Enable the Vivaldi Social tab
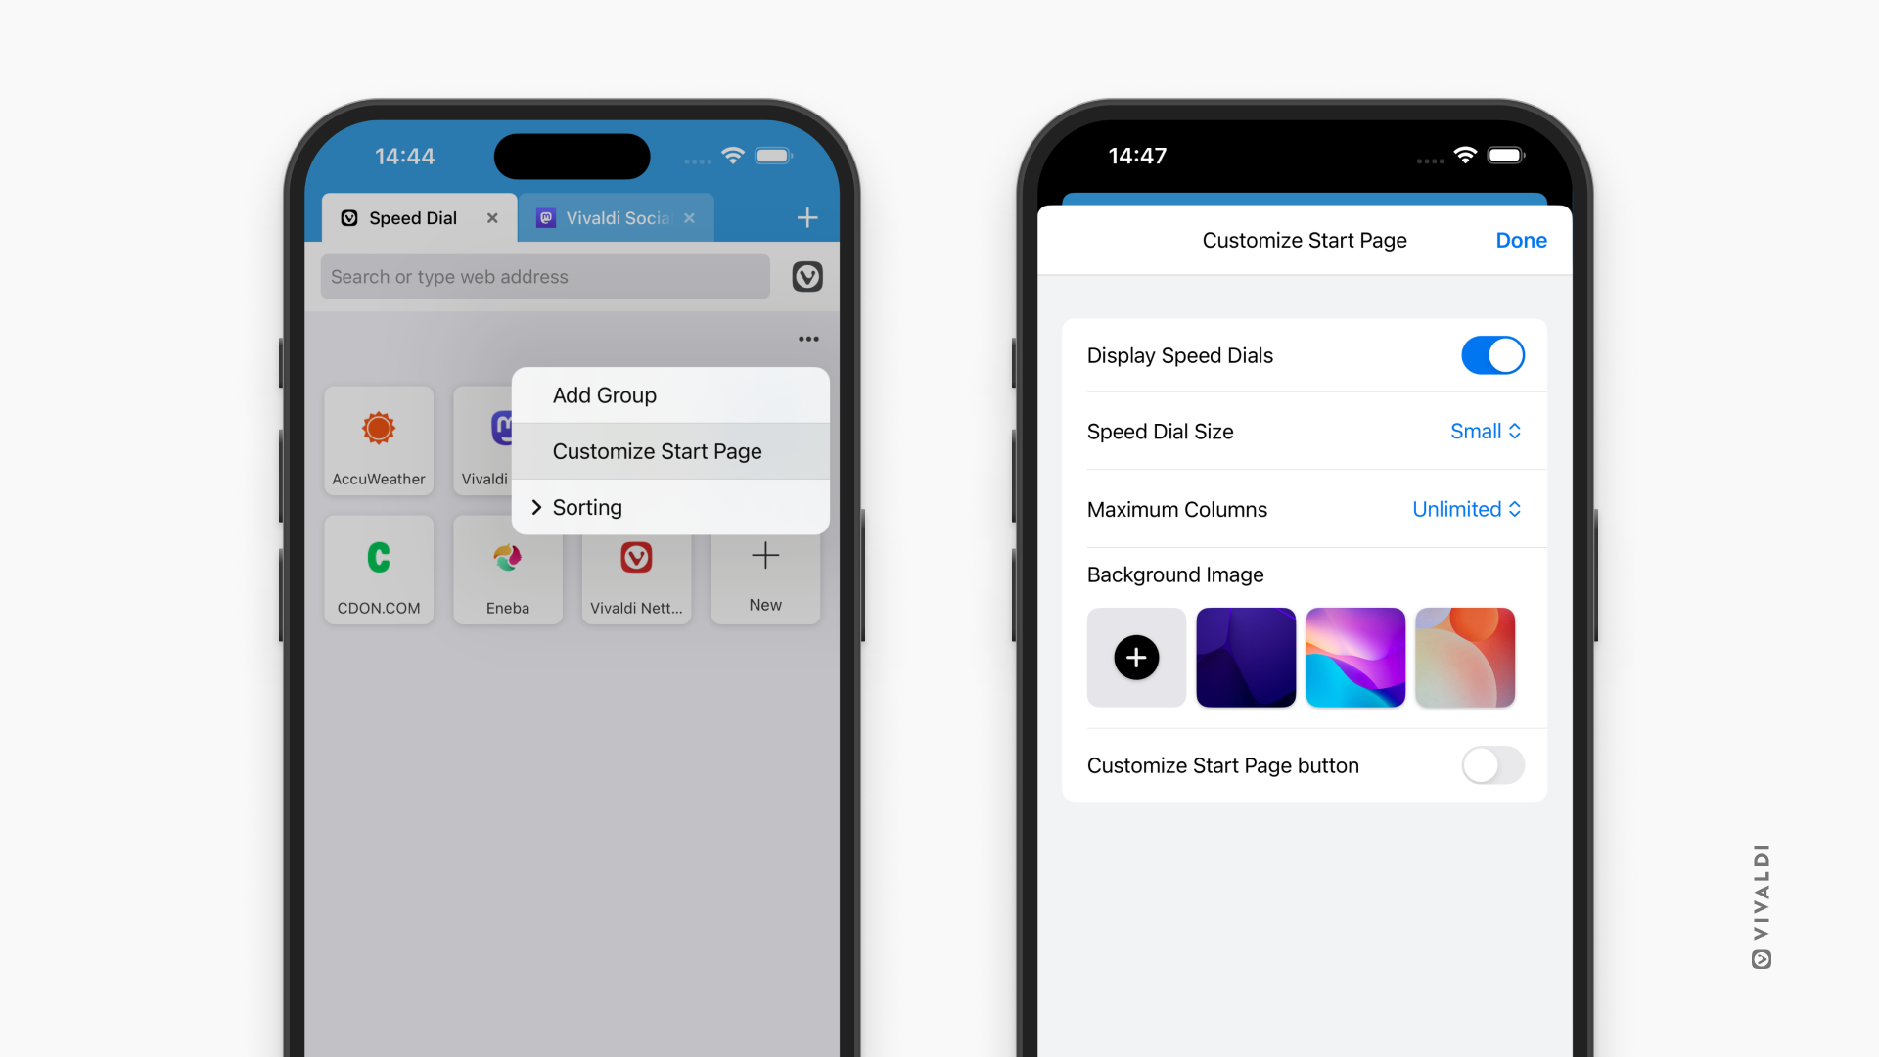1879x1057 pixels. click(x=619, y=215)
